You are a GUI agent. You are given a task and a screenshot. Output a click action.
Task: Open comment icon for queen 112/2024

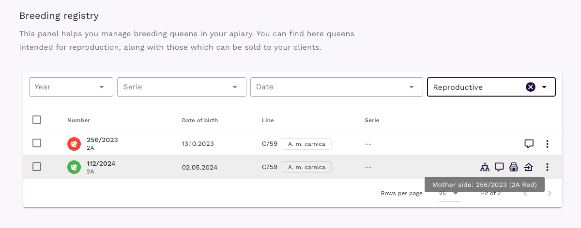499,167
